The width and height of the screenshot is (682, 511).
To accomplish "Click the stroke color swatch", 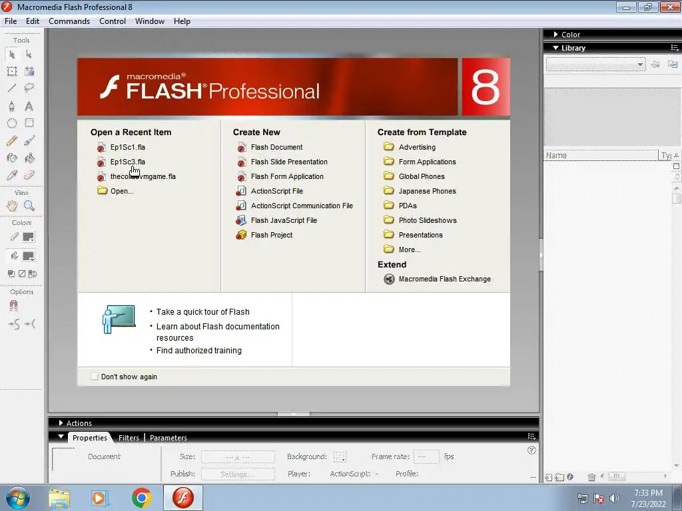I will point(28,237).
